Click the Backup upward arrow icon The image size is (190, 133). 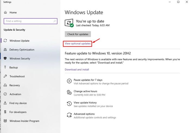pos(5,67)
